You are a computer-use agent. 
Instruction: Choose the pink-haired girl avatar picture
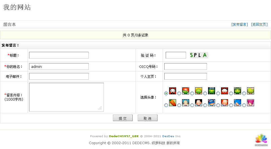pyautogui.click(x=250, y=103)
